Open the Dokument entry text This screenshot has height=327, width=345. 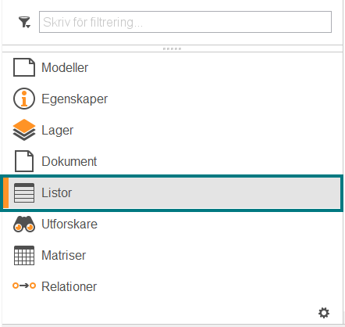[x=69, y=161]
